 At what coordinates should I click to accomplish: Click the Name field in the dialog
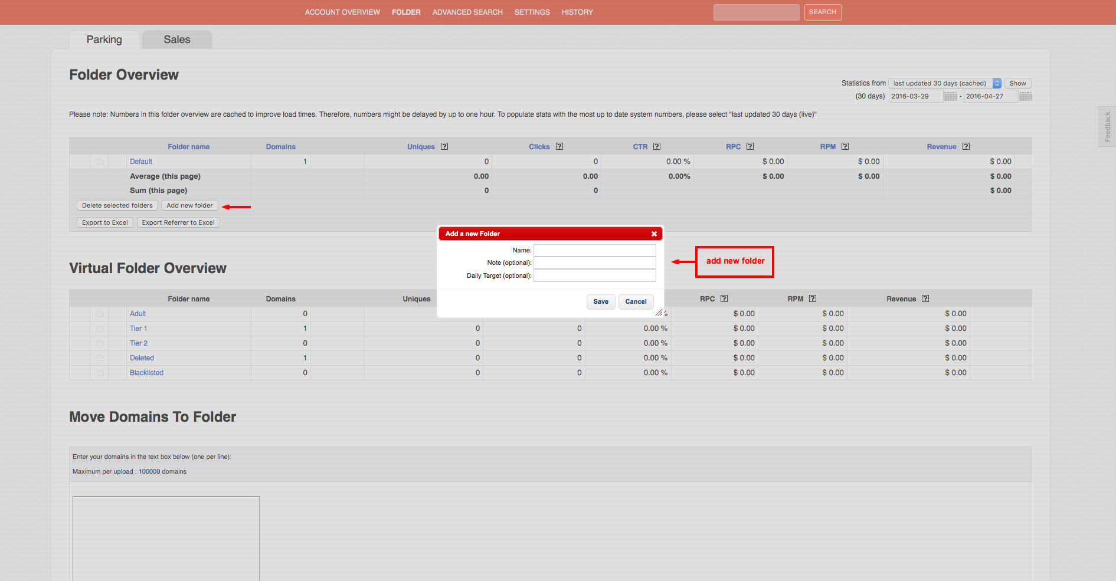pyautogui.click(x=594, y=251)
